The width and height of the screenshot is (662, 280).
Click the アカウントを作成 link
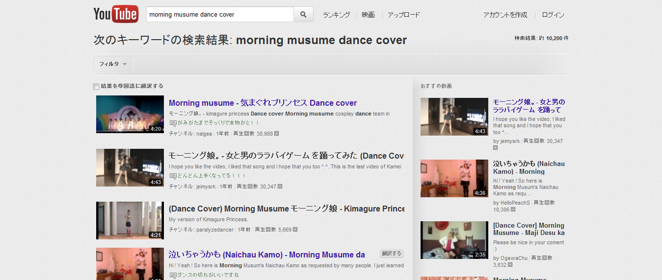click(x=505, y=15)
